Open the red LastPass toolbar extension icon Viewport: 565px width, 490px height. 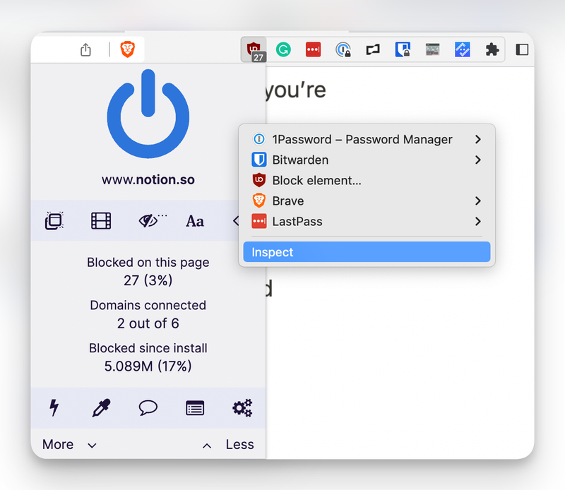313,49
